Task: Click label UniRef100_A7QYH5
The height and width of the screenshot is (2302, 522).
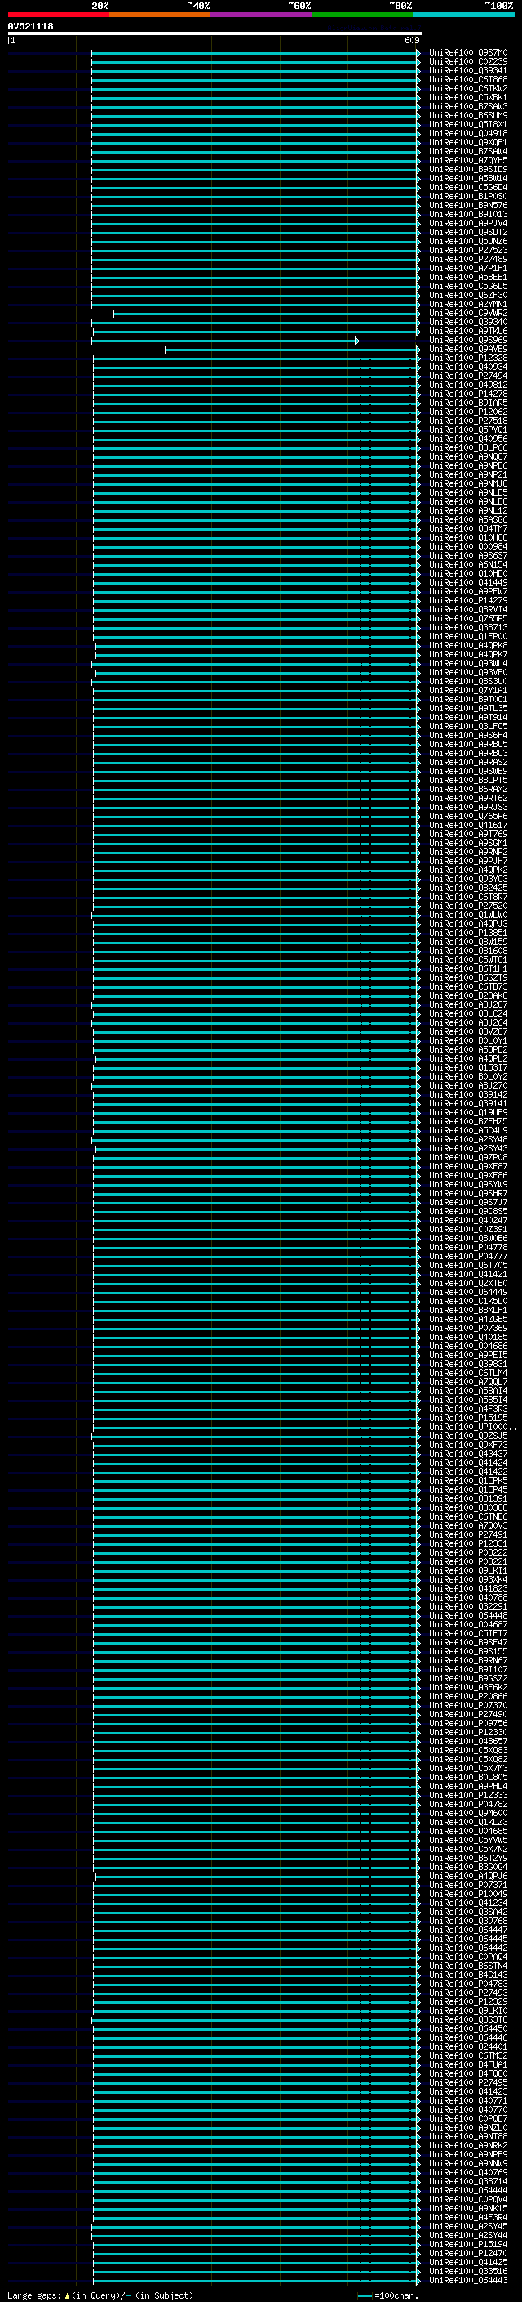Action: (468, 161)
